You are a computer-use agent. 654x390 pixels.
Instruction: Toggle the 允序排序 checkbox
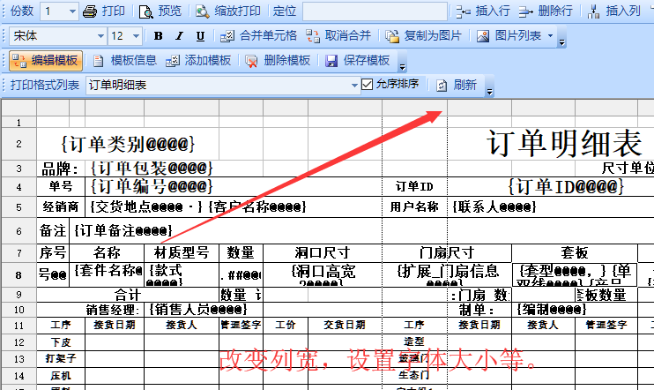[368, 85]
